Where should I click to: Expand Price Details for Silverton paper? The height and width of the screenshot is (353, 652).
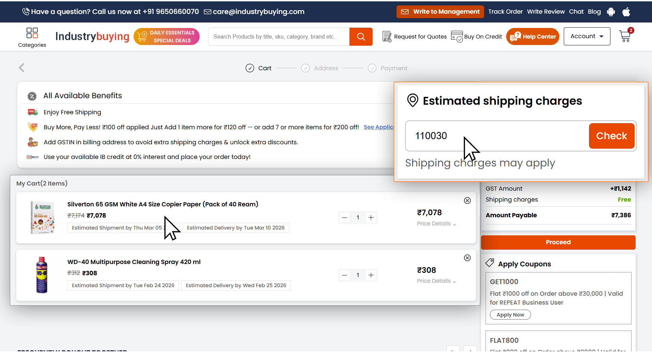[436, 224]
